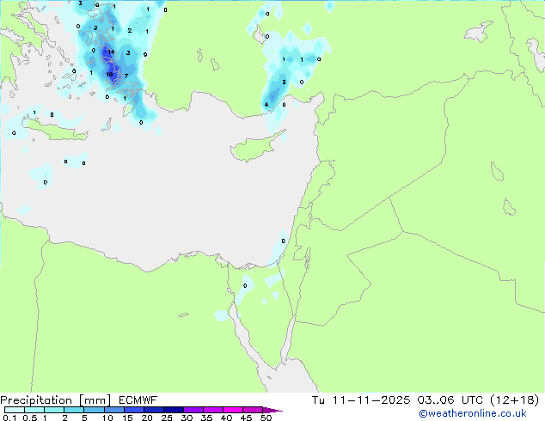Click the 0.1–0.5 mm legend color swatch
545x421 pixels.
(x=15, y=410)
